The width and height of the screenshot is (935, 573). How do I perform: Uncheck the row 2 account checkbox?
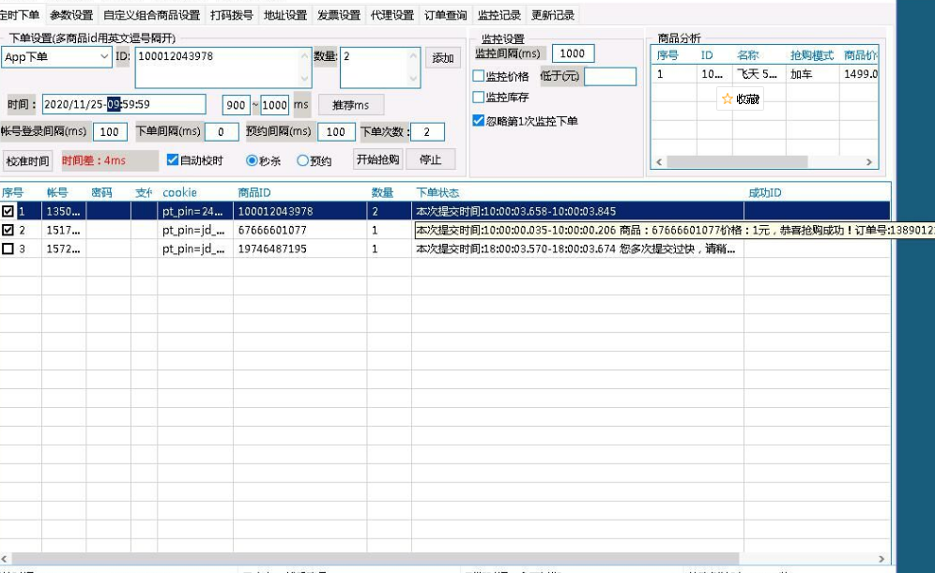pyautogui.click(x=8, y=230)
